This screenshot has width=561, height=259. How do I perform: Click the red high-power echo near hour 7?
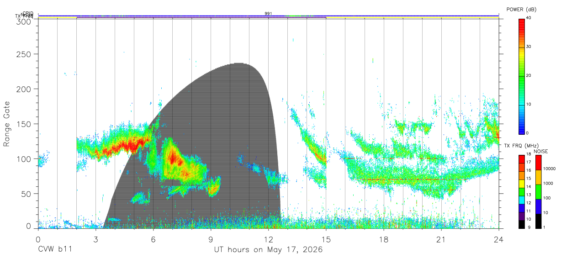click(173, 159)
